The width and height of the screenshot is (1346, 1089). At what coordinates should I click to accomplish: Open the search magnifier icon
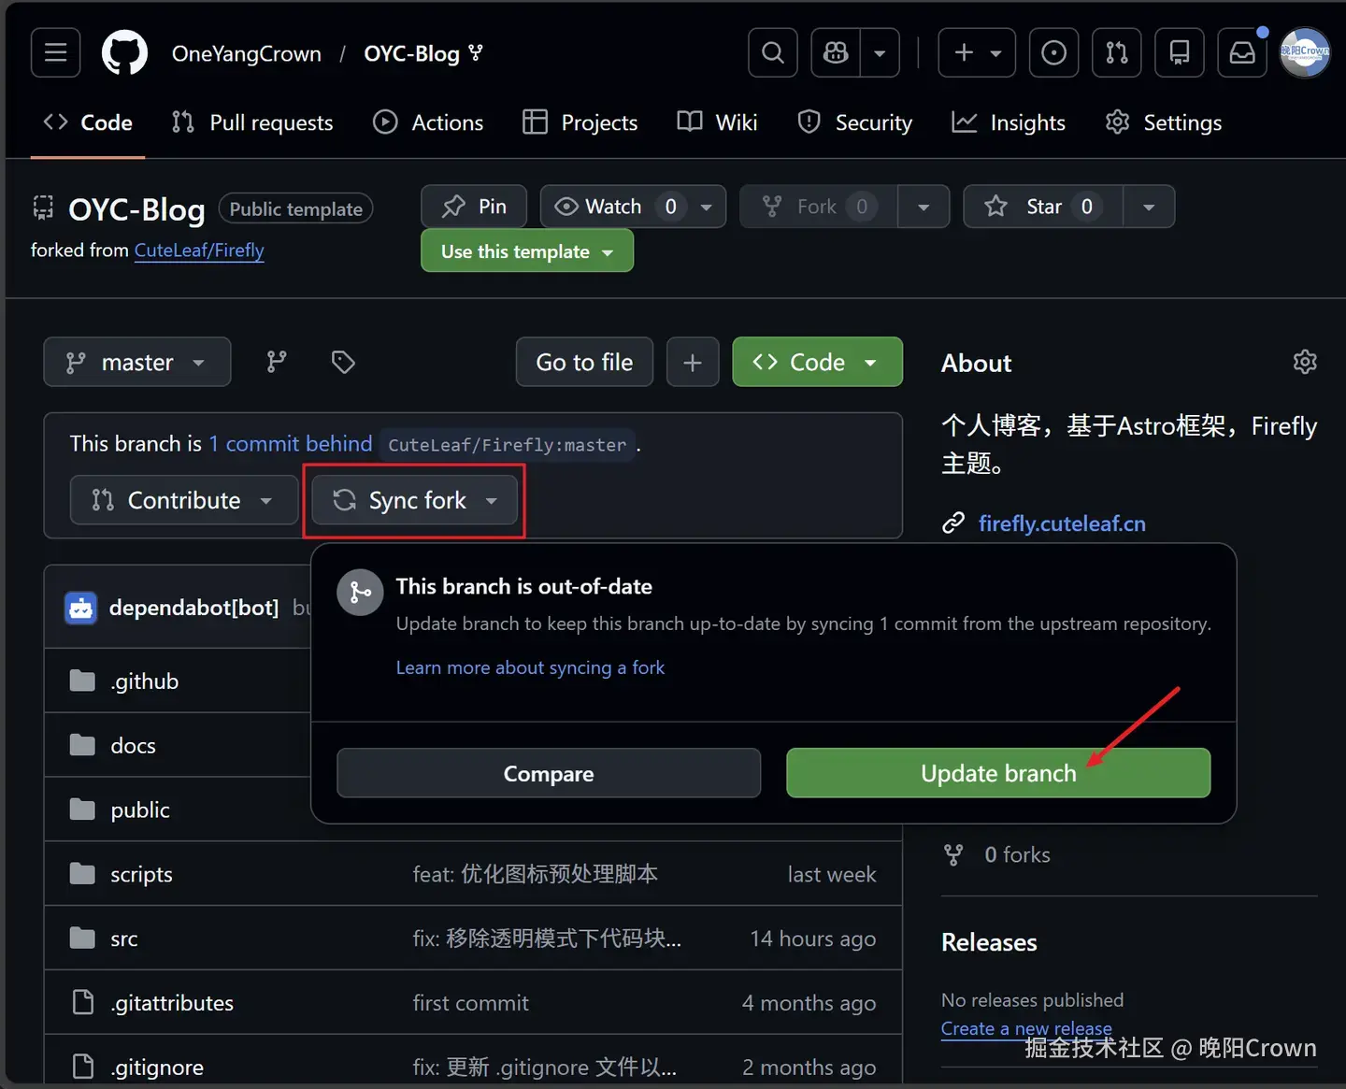(x=772, y=52)
